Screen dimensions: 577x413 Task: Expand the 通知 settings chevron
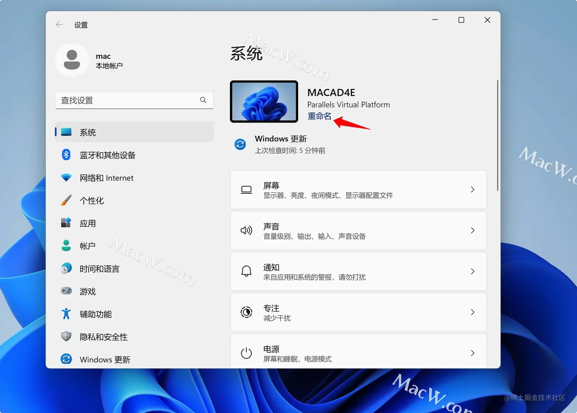472,271
